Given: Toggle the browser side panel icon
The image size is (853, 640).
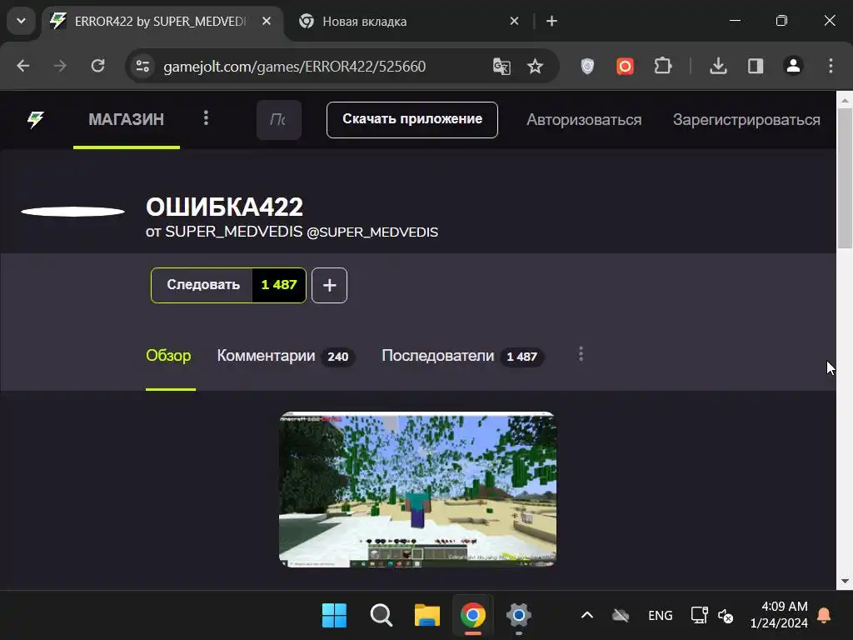Looking at the screenshot, I should pyautogui.click(x=756, y=67).
